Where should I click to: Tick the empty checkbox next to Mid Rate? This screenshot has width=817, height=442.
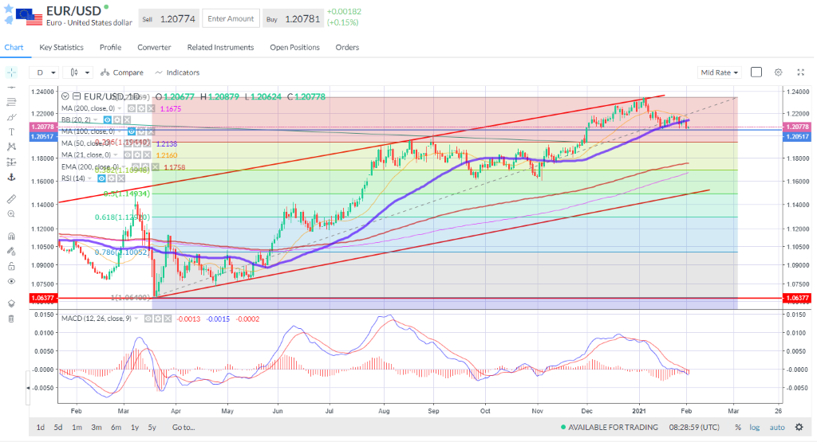click(756, 72)
